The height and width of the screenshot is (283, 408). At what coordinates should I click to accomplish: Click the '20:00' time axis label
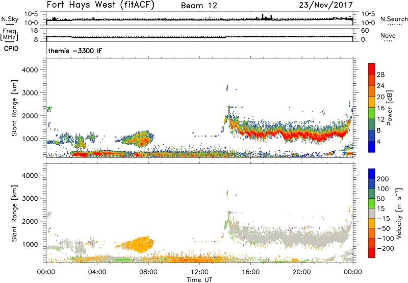click(x=301, y=272)
